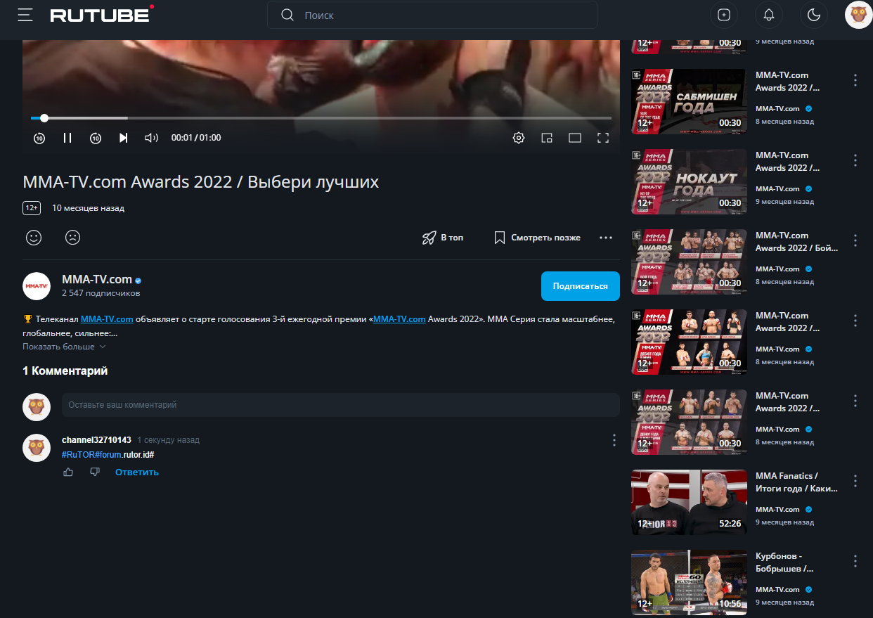This screenshot has height=618, width=873.
Task: Seek on the video progress bar
Action: (321, 118)
